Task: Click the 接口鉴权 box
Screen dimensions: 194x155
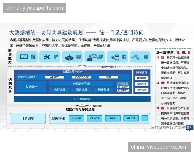Action: pyautogui.click(x=123, y=87)
